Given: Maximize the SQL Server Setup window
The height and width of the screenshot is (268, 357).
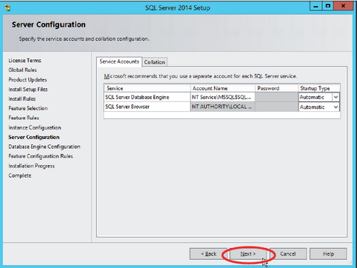Looking at the screenshot, I should pos(328,6).
